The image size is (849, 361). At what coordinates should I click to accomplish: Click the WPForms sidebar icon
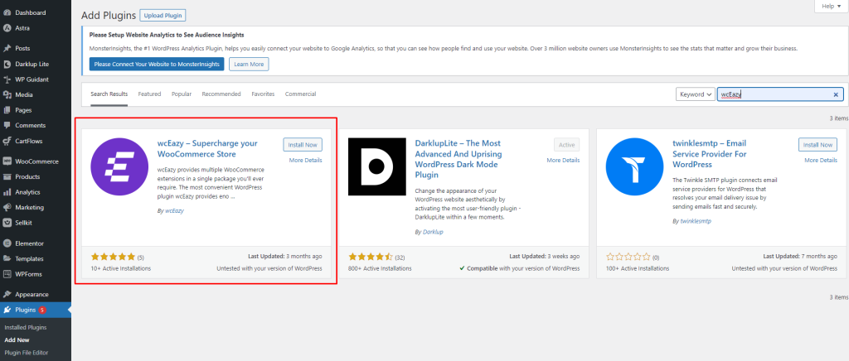[7, 274]
